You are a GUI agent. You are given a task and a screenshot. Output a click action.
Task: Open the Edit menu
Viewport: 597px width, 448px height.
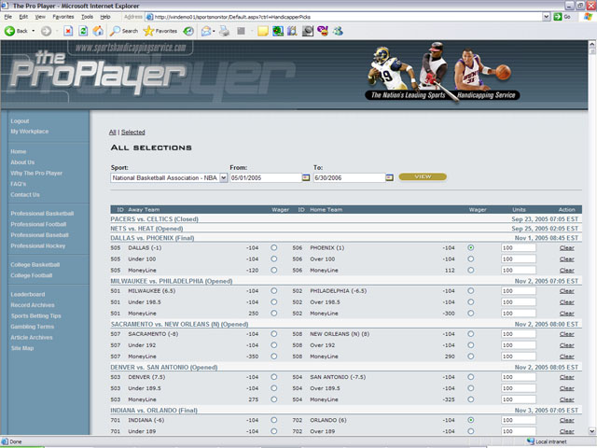[23, 17]
